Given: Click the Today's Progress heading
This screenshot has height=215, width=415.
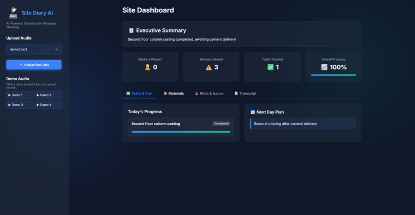Looking at the screenshot, I should pyautogui.click(x=145, y=112).
